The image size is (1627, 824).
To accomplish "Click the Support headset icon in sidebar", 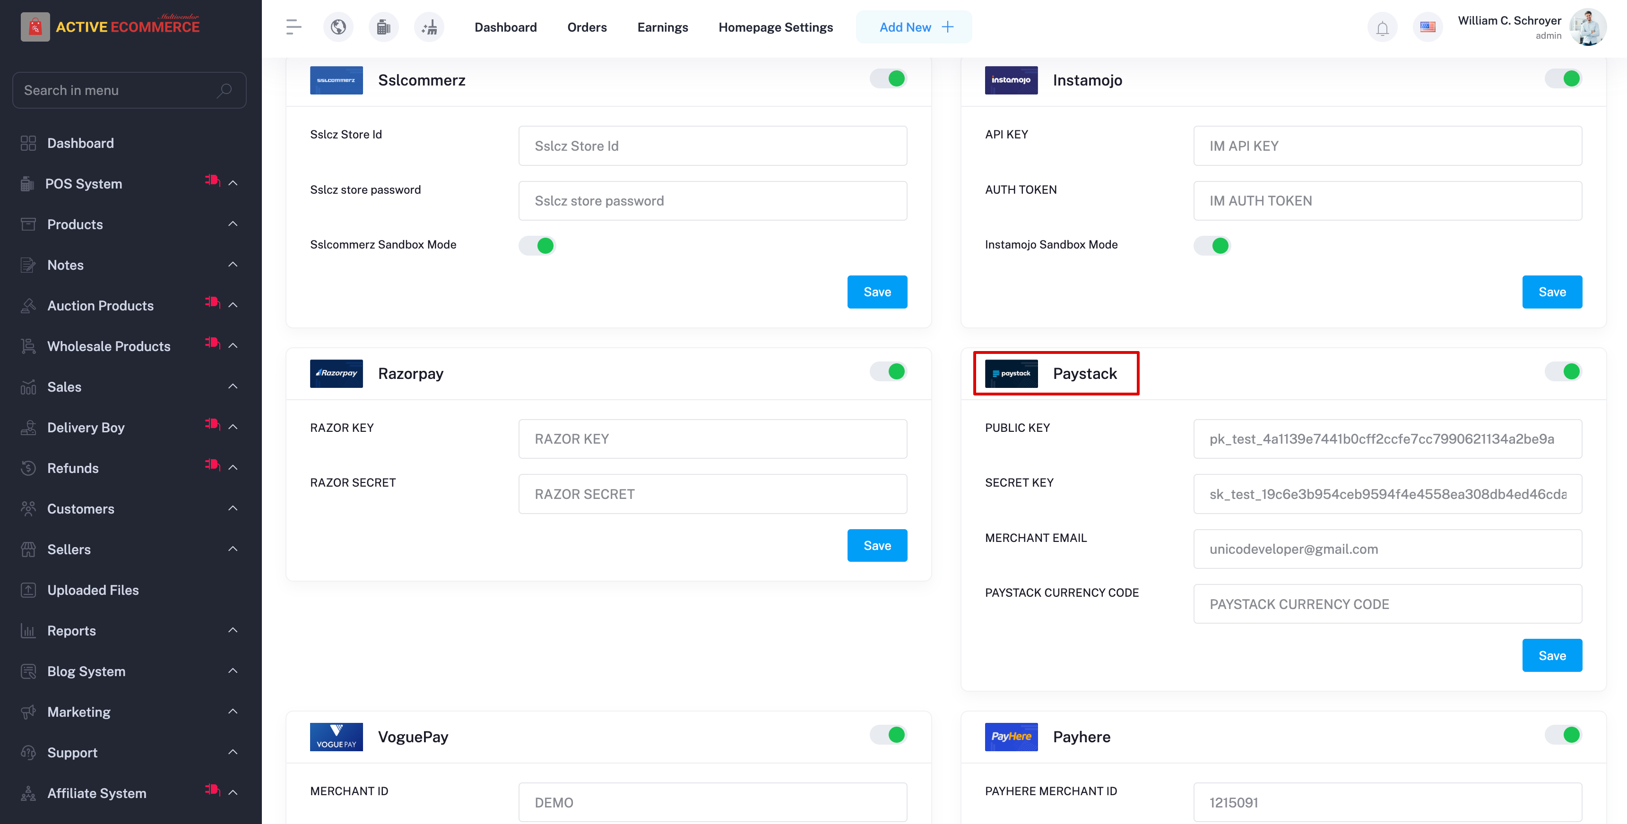I will click(x=28, y=753).
